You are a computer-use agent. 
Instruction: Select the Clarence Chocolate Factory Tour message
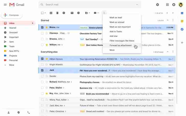(42, 33)
